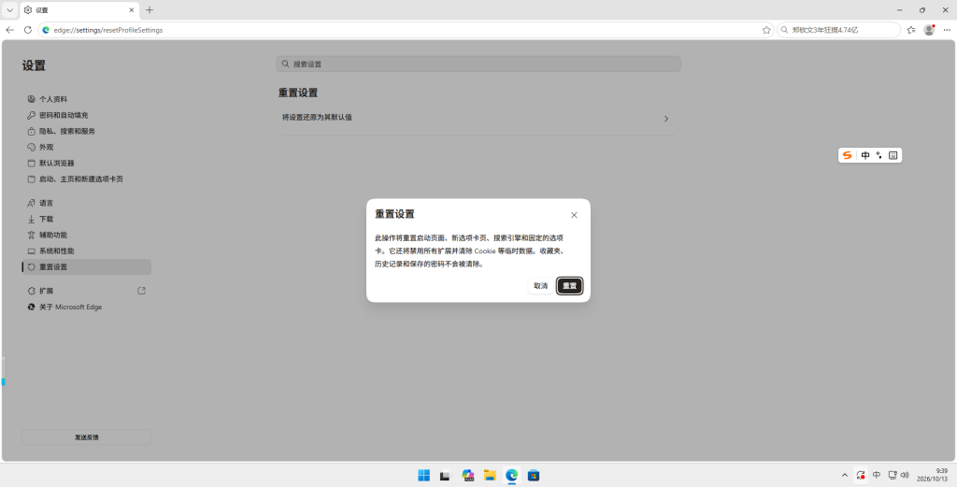
Task: Cancel the reset with 取消
Action: tap(541, 286)
